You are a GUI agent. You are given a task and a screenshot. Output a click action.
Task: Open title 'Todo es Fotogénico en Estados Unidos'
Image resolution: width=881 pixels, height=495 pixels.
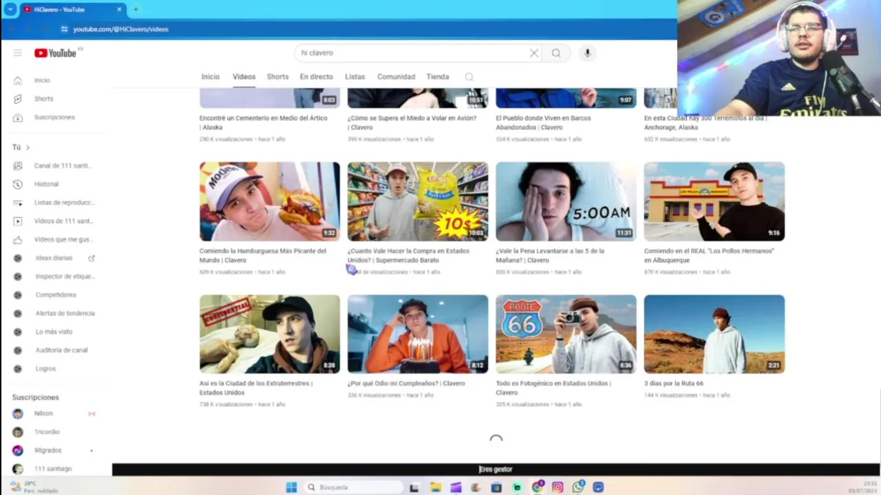(553, 388)
